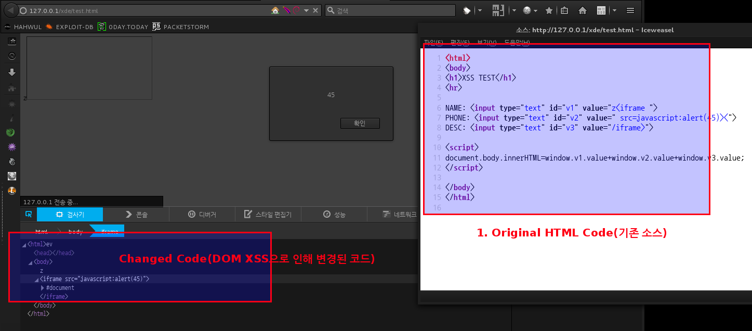Switch to the 검사기 inspector tab
The image size is (752, 331).
click(70, 214)
